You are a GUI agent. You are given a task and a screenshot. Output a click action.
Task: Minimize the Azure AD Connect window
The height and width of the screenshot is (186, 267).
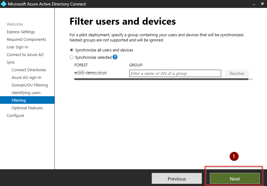(x=254, y=4)
